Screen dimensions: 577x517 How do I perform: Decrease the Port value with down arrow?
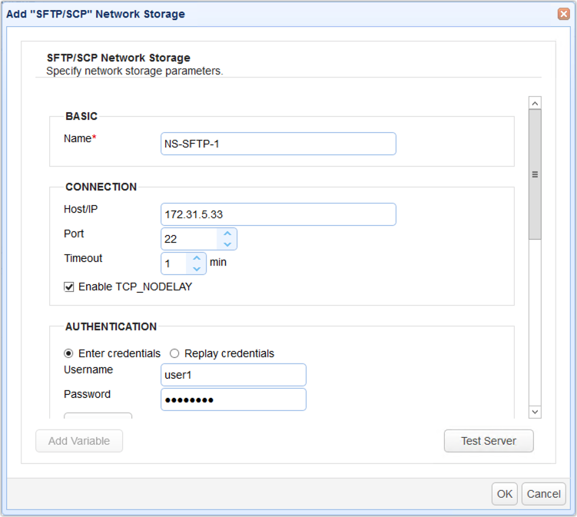point(227,244)
